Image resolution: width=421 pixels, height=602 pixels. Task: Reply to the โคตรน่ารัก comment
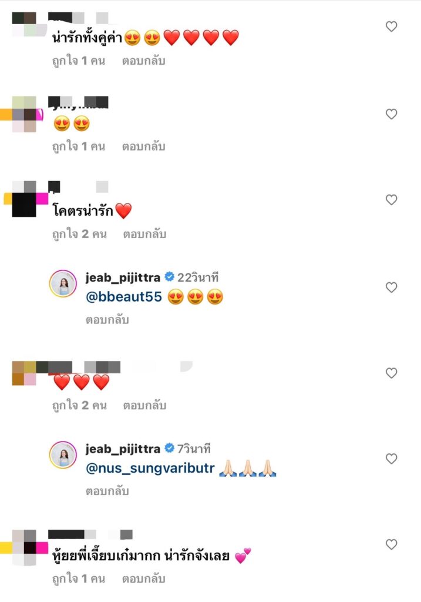pos(144,234)
